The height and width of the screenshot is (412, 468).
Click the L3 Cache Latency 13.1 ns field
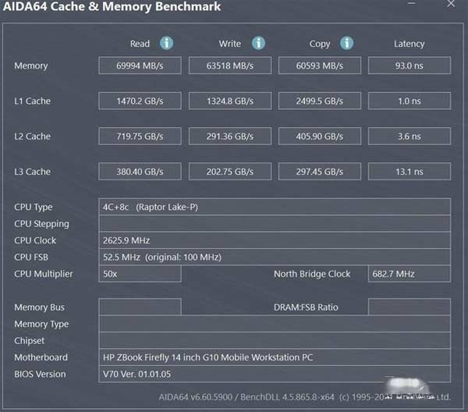[x=409, y=171]
